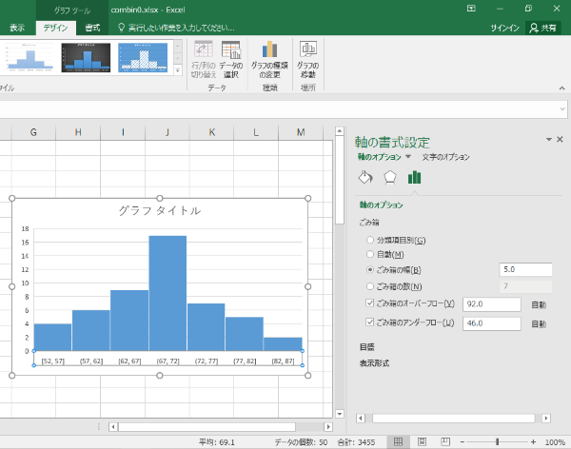Select Automatic (自動) bin radio button
The image size is (571, 449).
point(370,254)
